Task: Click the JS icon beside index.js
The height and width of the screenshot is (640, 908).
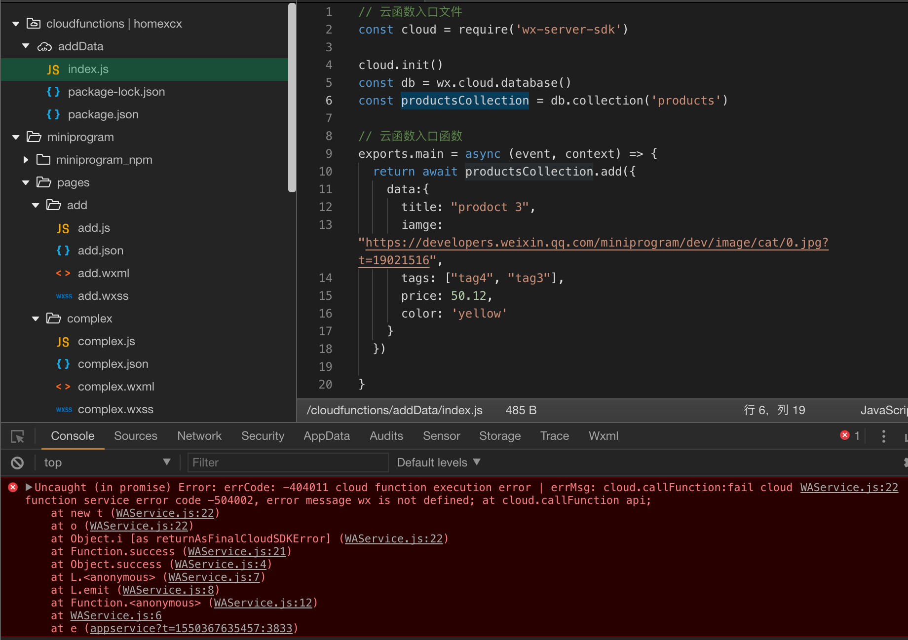Action: click(53, 70)
